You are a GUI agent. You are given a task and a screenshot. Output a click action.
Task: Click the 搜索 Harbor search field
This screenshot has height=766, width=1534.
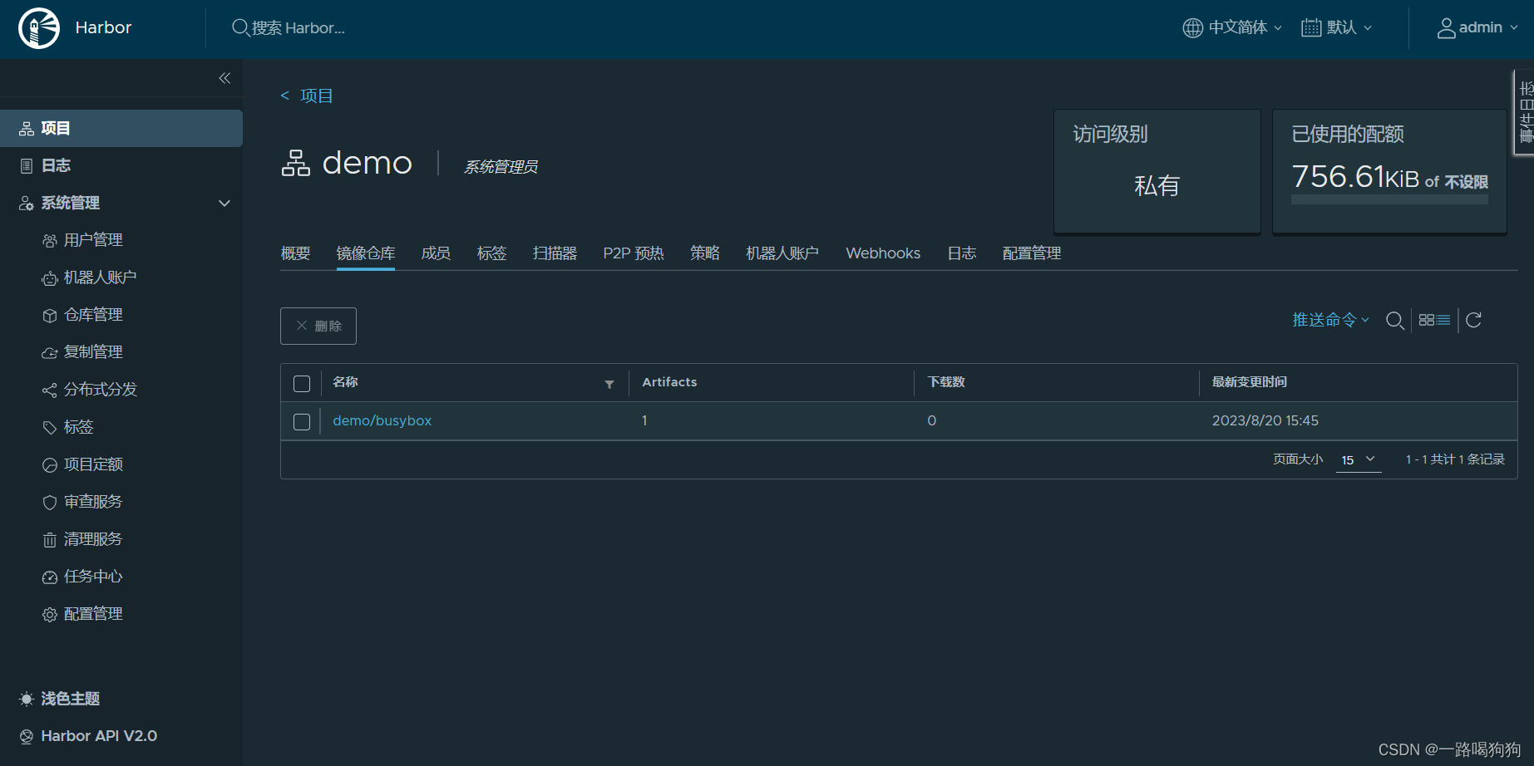point(298,28)
